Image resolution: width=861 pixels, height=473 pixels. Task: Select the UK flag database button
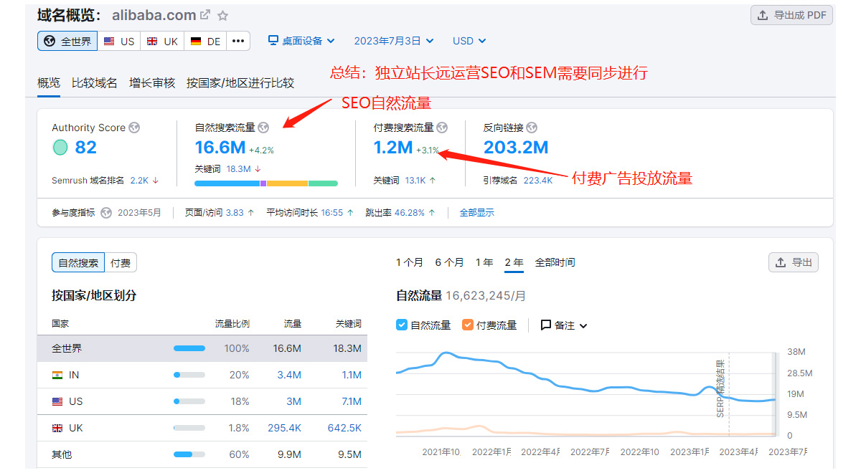162,41
